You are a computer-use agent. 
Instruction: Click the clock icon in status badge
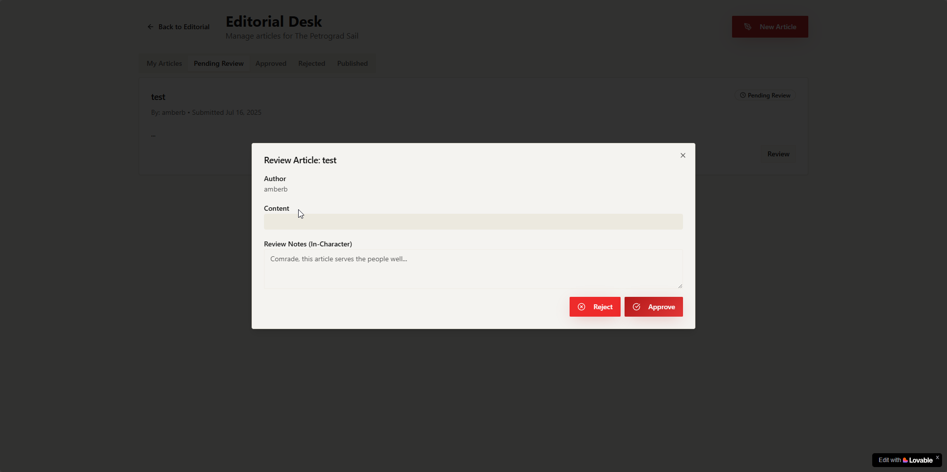(x=742, y=95)
